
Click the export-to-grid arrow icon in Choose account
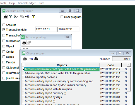point(31,59)
